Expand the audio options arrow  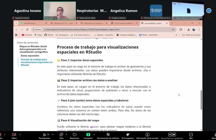click(x=5, y=134)
